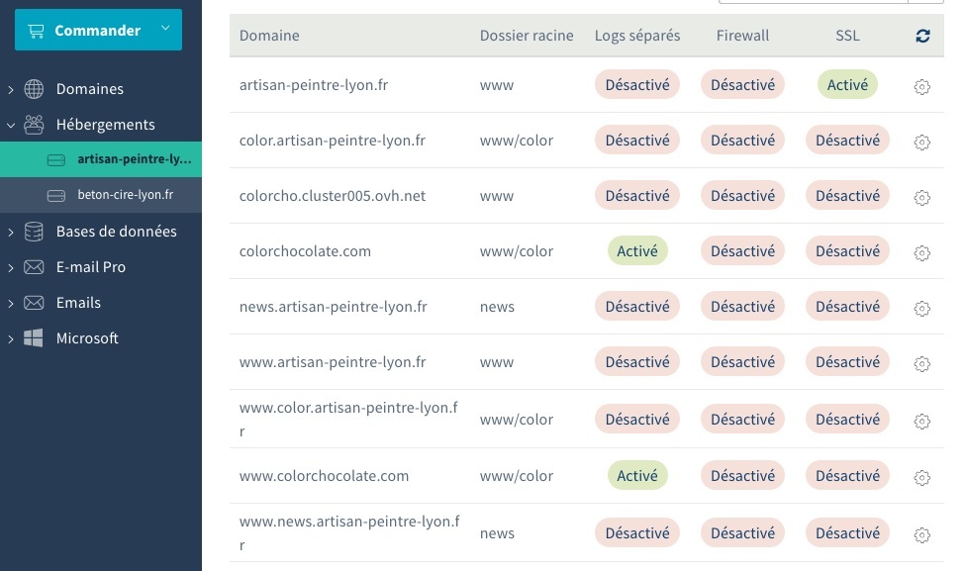Click the www.colorchocolate.com domain name
Viewport: 967px width, 571px height.
[x=324, y=476]
